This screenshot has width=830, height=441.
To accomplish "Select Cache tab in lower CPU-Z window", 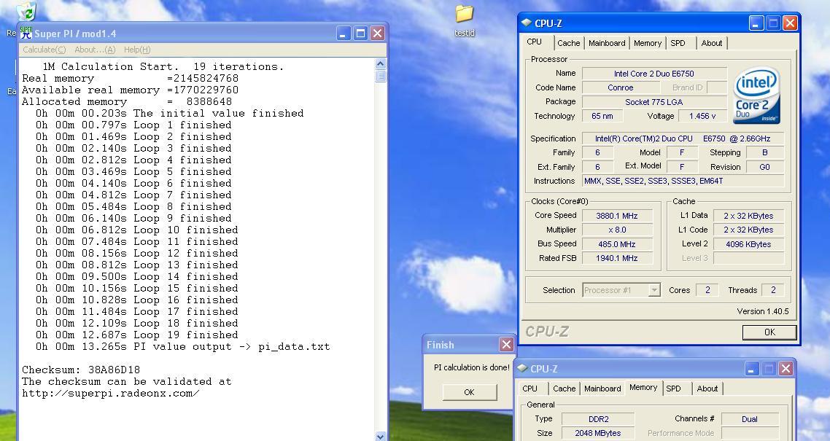I will coord(565,388).
